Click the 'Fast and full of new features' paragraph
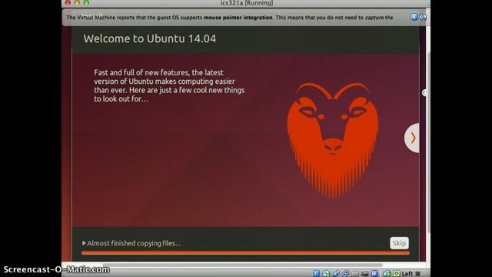Image resolution: width=492 pixels, height=277 pixels. (169, 85)
